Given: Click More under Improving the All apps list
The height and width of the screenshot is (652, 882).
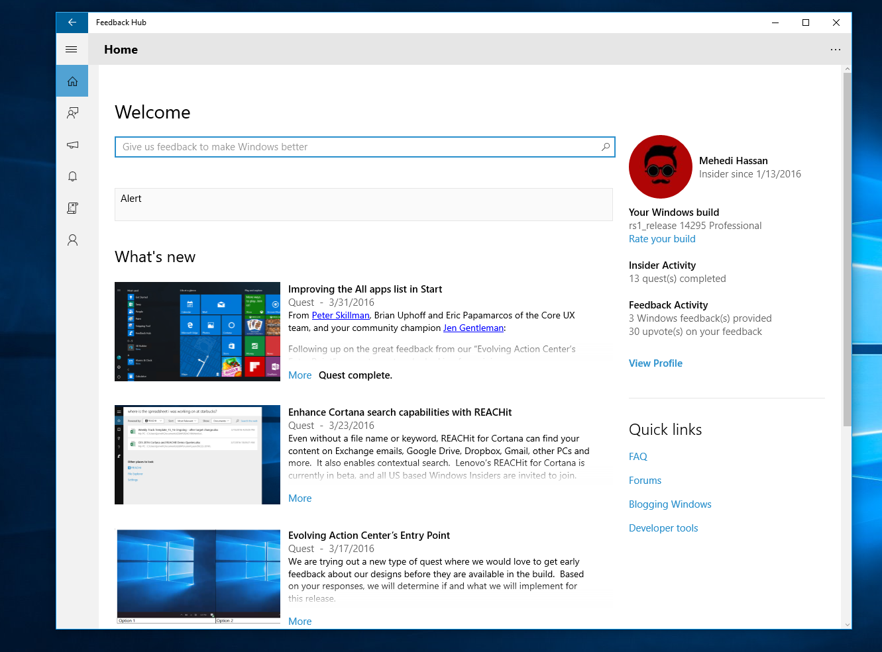Looking at the screenshot, I should point(300,375).
